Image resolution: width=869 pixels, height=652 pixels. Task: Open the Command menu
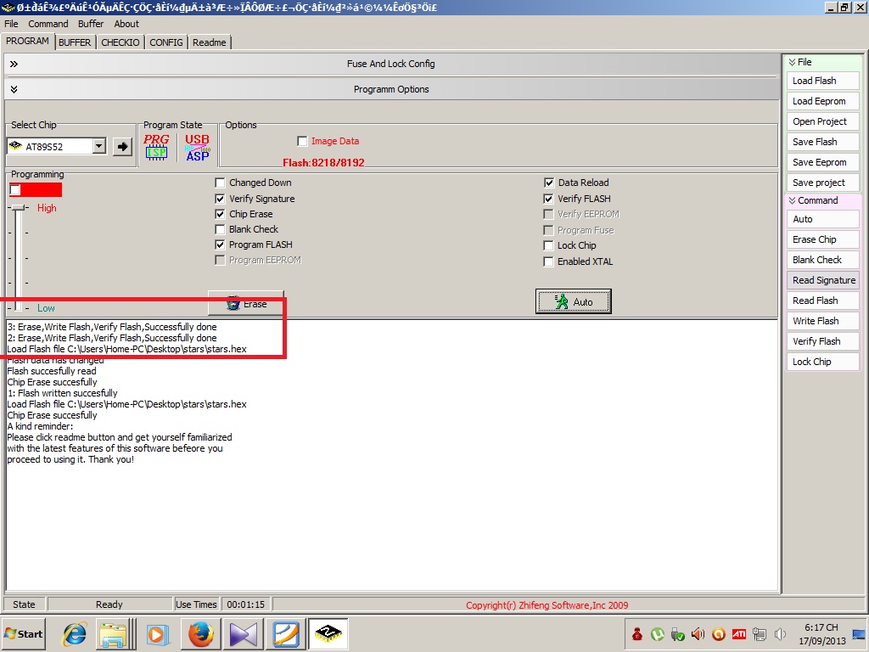tap(48, 24)
